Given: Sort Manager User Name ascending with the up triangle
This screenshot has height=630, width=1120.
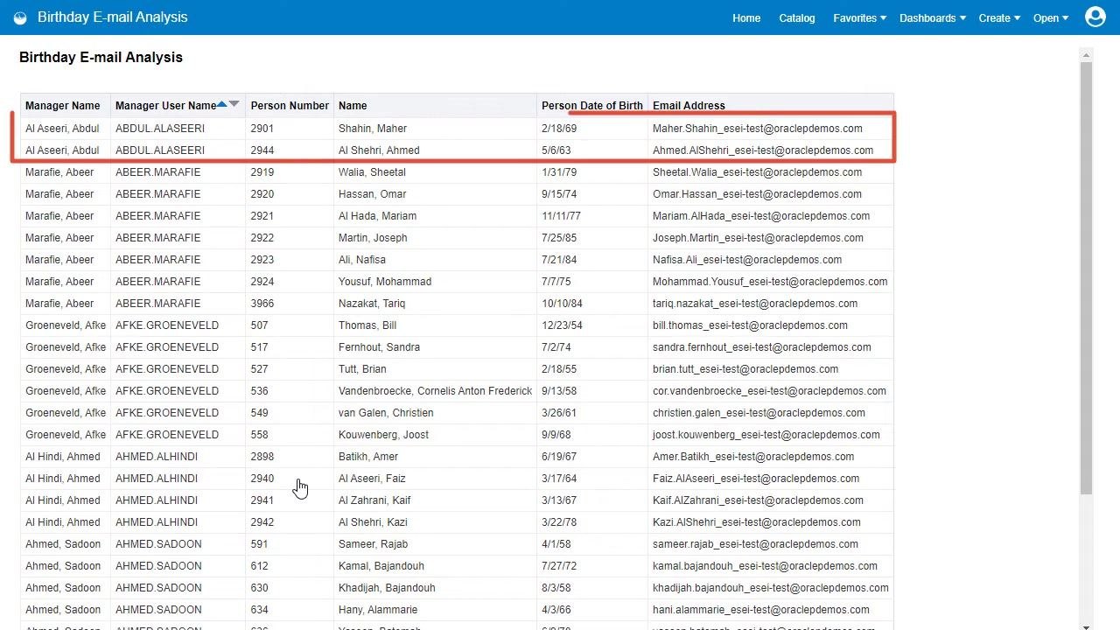Looking at the screenshot, I should 222,104.
